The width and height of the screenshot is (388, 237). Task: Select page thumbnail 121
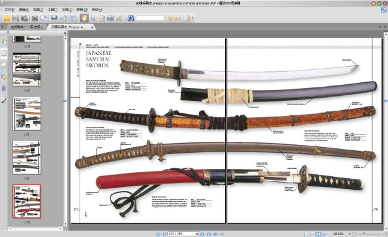pyautogui.click(x=27, y=113)
